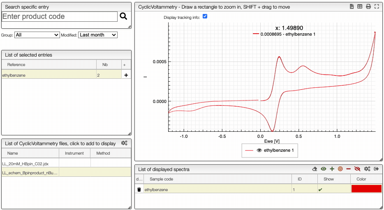384x210 pixels.
Task: Click the Instrument column header
Action: point(74,153)
